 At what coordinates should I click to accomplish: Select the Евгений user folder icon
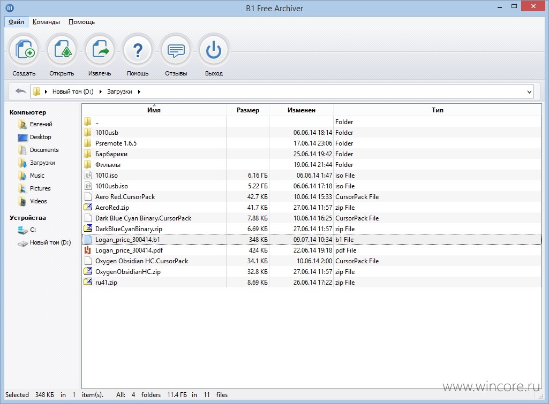(x=22, y=124)
